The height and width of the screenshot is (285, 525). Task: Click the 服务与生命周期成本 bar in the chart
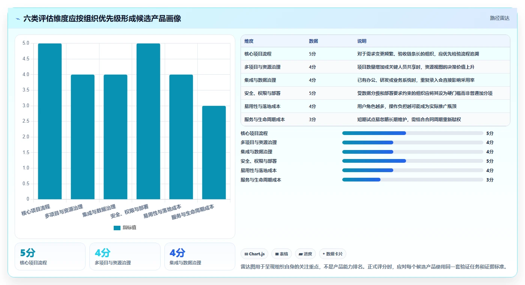(x=214, y=153)
